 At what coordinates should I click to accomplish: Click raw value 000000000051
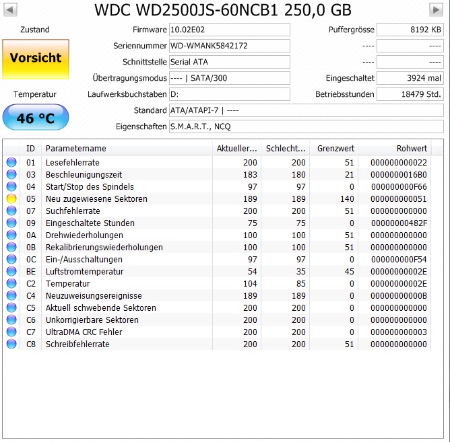pos(399,199)
